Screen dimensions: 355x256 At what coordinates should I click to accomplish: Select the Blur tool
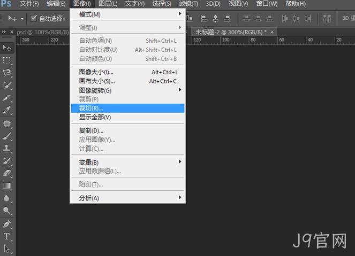[x=6, y=198]
